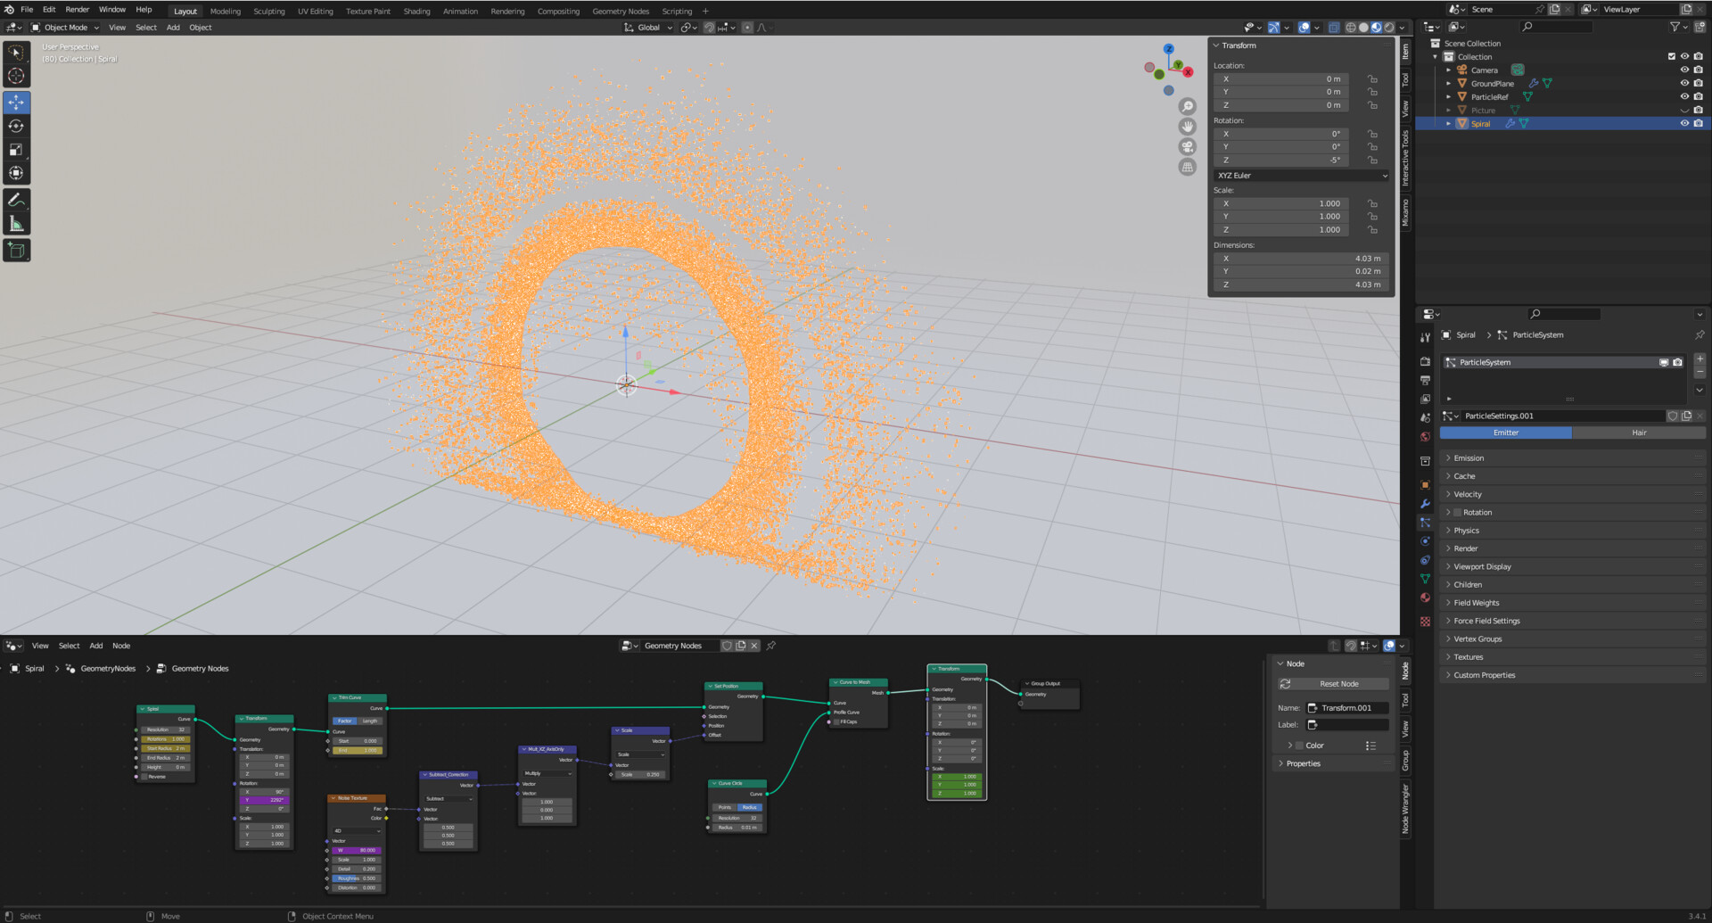Screen dimensions: 1712x923
Task: Click the Add Cube tool
Action: [x=16, y=251]
